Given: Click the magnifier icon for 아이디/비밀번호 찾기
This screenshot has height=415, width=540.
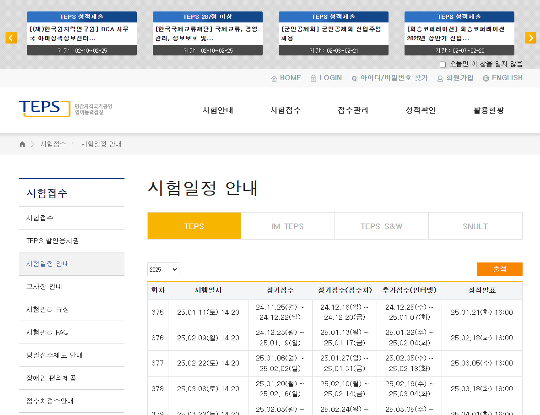Looking at the screenshot, I should [x=354, y=79].
